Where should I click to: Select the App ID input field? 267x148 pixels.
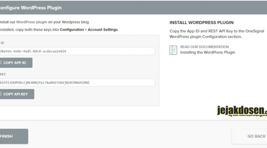tap(77, 51)
